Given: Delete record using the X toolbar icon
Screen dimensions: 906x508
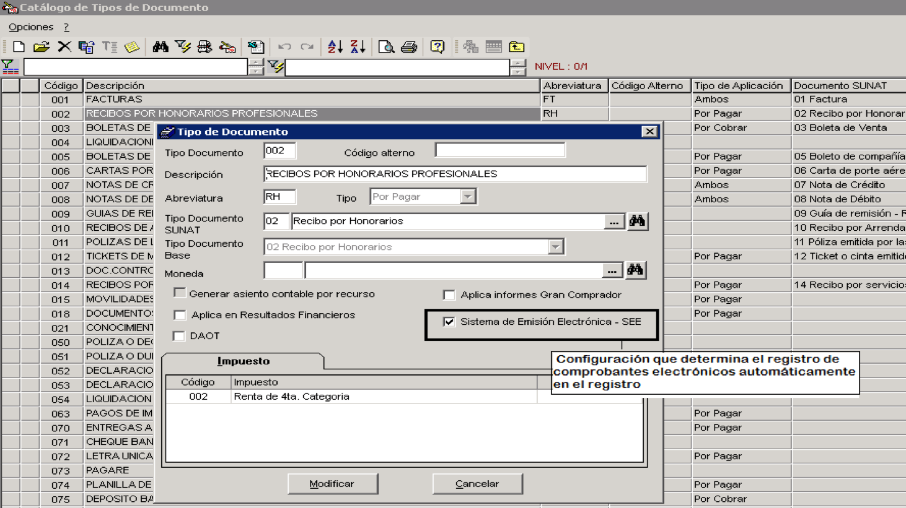Looking at the screenshot, I should click(64, 47).
